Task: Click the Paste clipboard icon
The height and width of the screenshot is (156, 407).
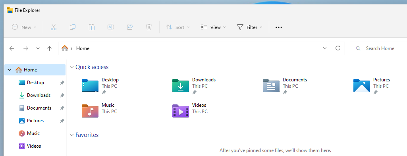Action: [x=92, y=27]
